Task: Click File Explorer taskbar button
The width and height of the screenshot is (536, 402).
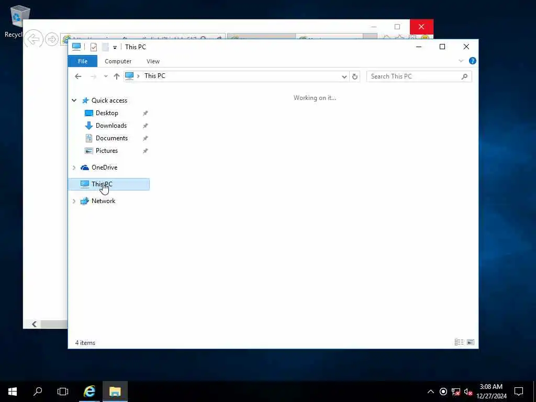Action: click(115, 392)
